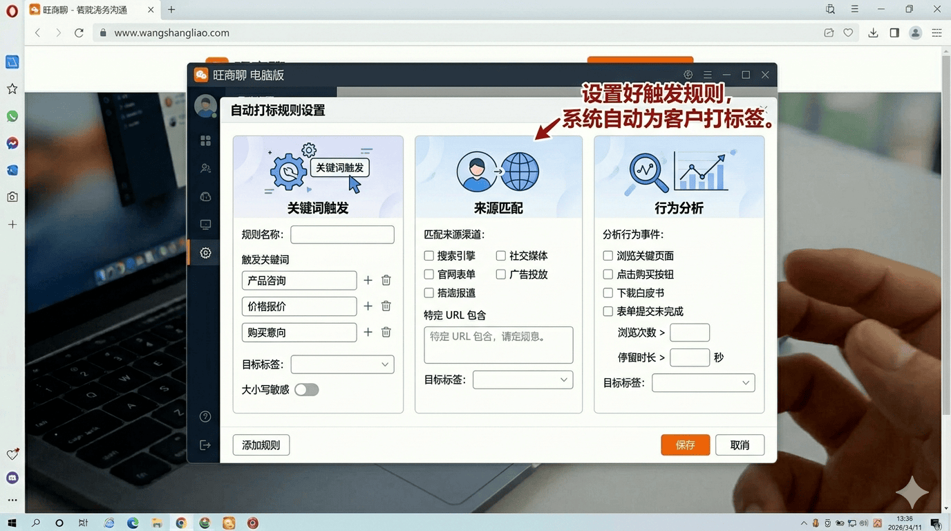Open Messenger from the browser sidebar

coord(11,143)
